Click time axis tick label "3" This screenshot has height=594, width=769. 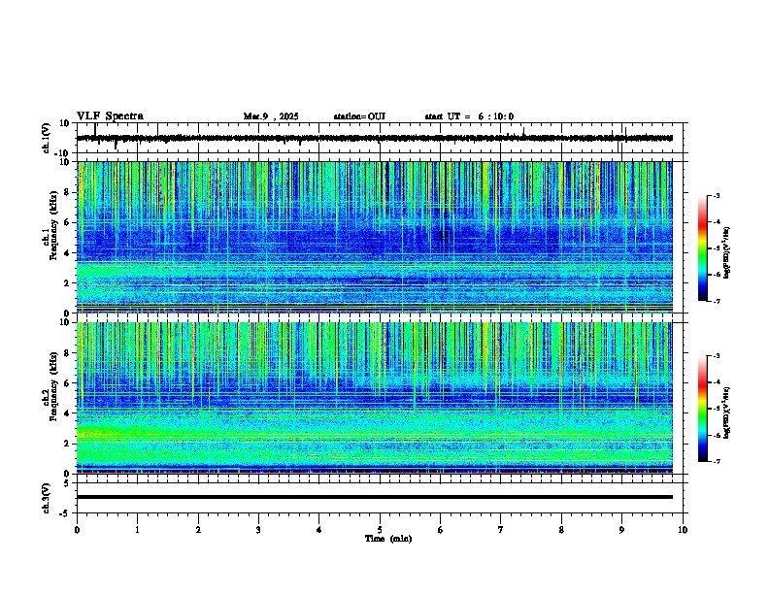click(258, 530)
